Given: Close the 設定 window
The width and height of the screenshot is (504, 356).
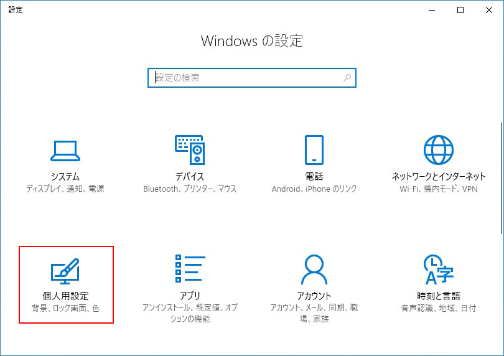Looking at the screenshot, I should coord(489,10).
